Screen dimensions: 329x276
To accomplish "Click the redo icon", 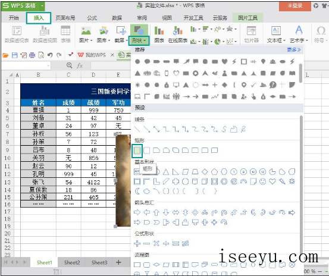I will click(x=59, y=55).
